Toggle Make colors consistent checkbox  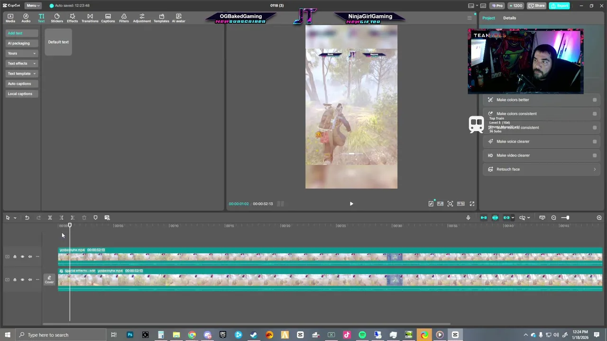point(595,114)
